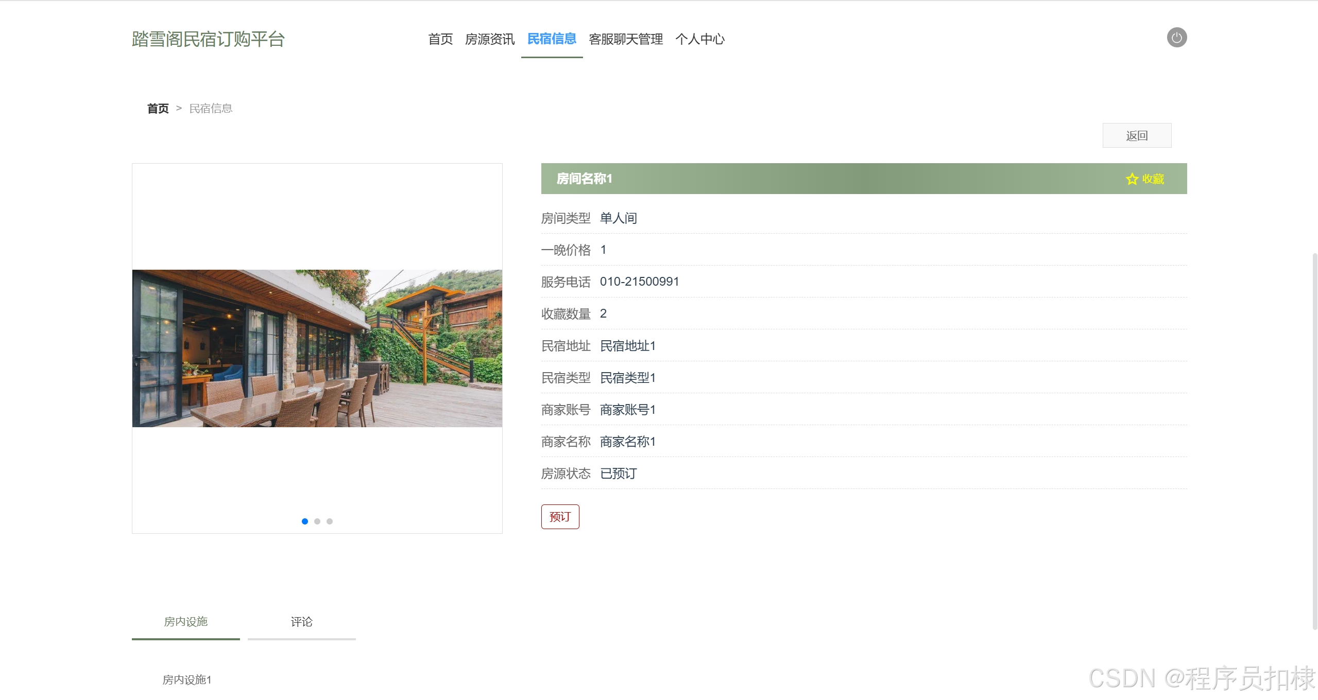This screenshot has height=700, width=1318.
Task: Go to 民宿信息 navigation tab
Action: point(552,39)
